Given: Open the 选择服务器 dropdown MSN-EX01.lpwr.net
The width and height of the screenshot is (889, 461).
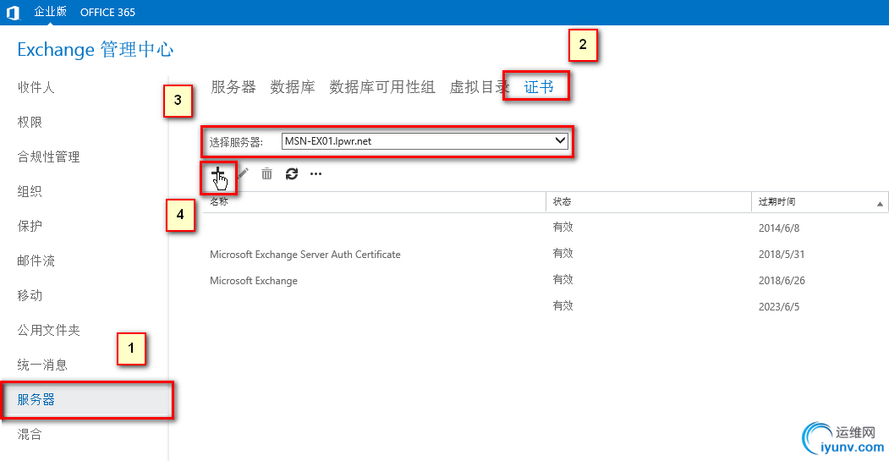Looking at the screenshot, I should coord(425,141).
